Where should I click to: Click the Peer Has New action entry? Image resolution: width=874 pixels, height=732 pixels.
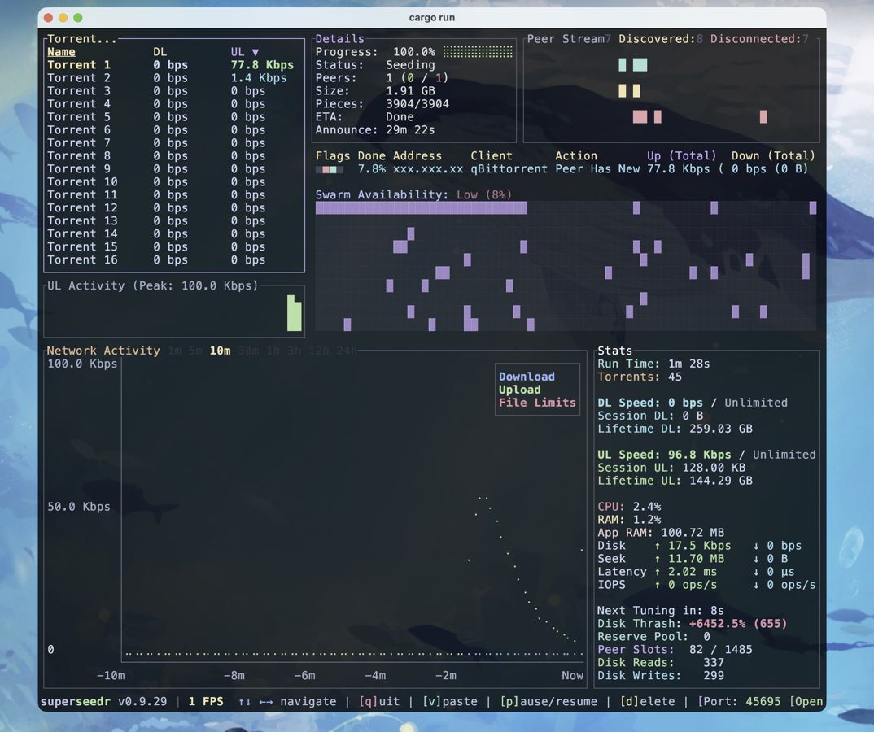point(597,169)
